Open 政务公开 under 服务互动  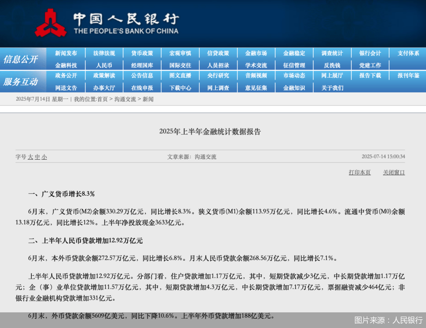click(x=66, y=75)
